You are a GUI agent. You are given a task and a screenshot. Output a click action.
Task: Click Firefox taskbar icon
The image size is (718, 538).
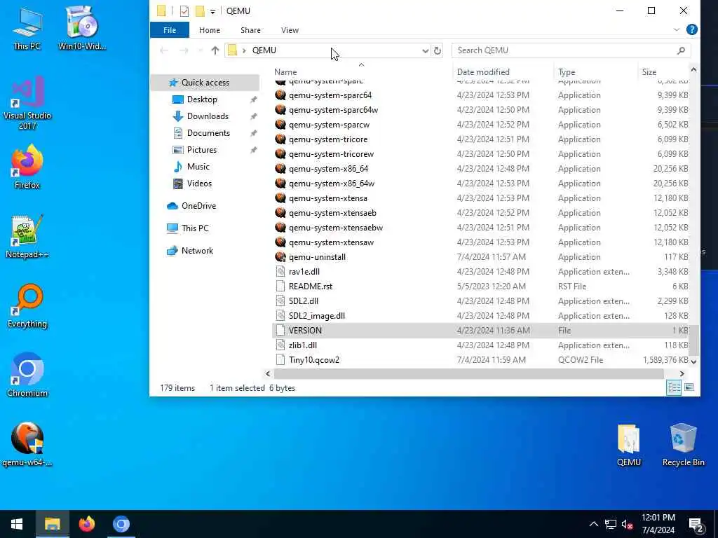(86, 524)
